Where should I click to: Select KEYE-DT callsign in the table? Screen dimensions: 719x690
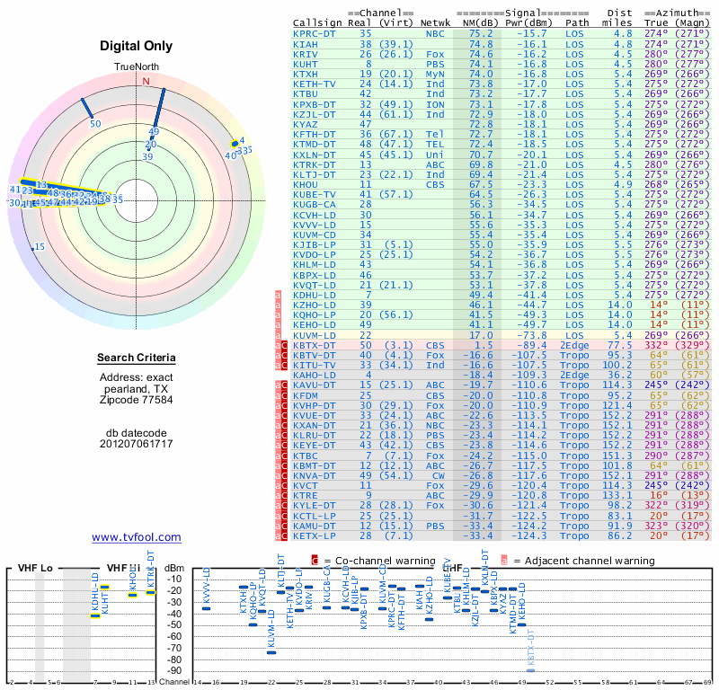click(x=314, y=446)
